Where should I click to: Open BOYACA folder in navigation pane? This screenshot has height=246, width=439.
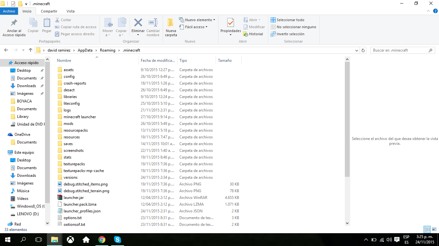click(24, 101)
